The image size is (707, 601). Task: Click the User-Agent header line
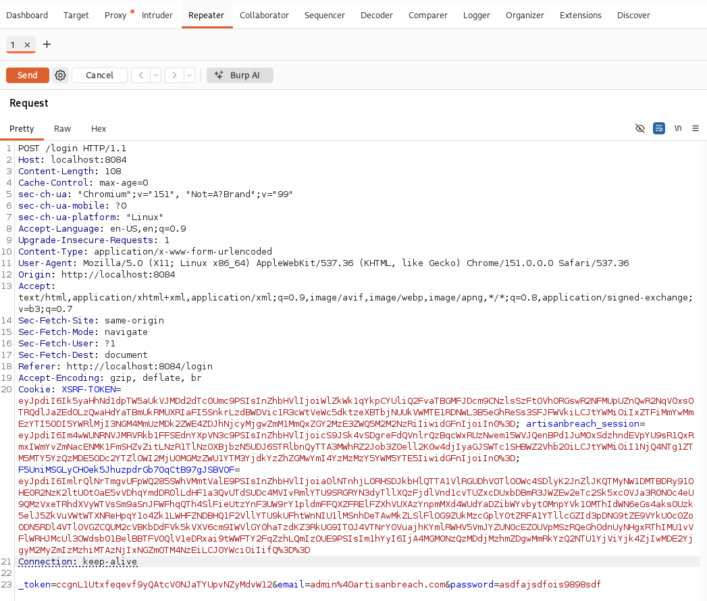323,263
